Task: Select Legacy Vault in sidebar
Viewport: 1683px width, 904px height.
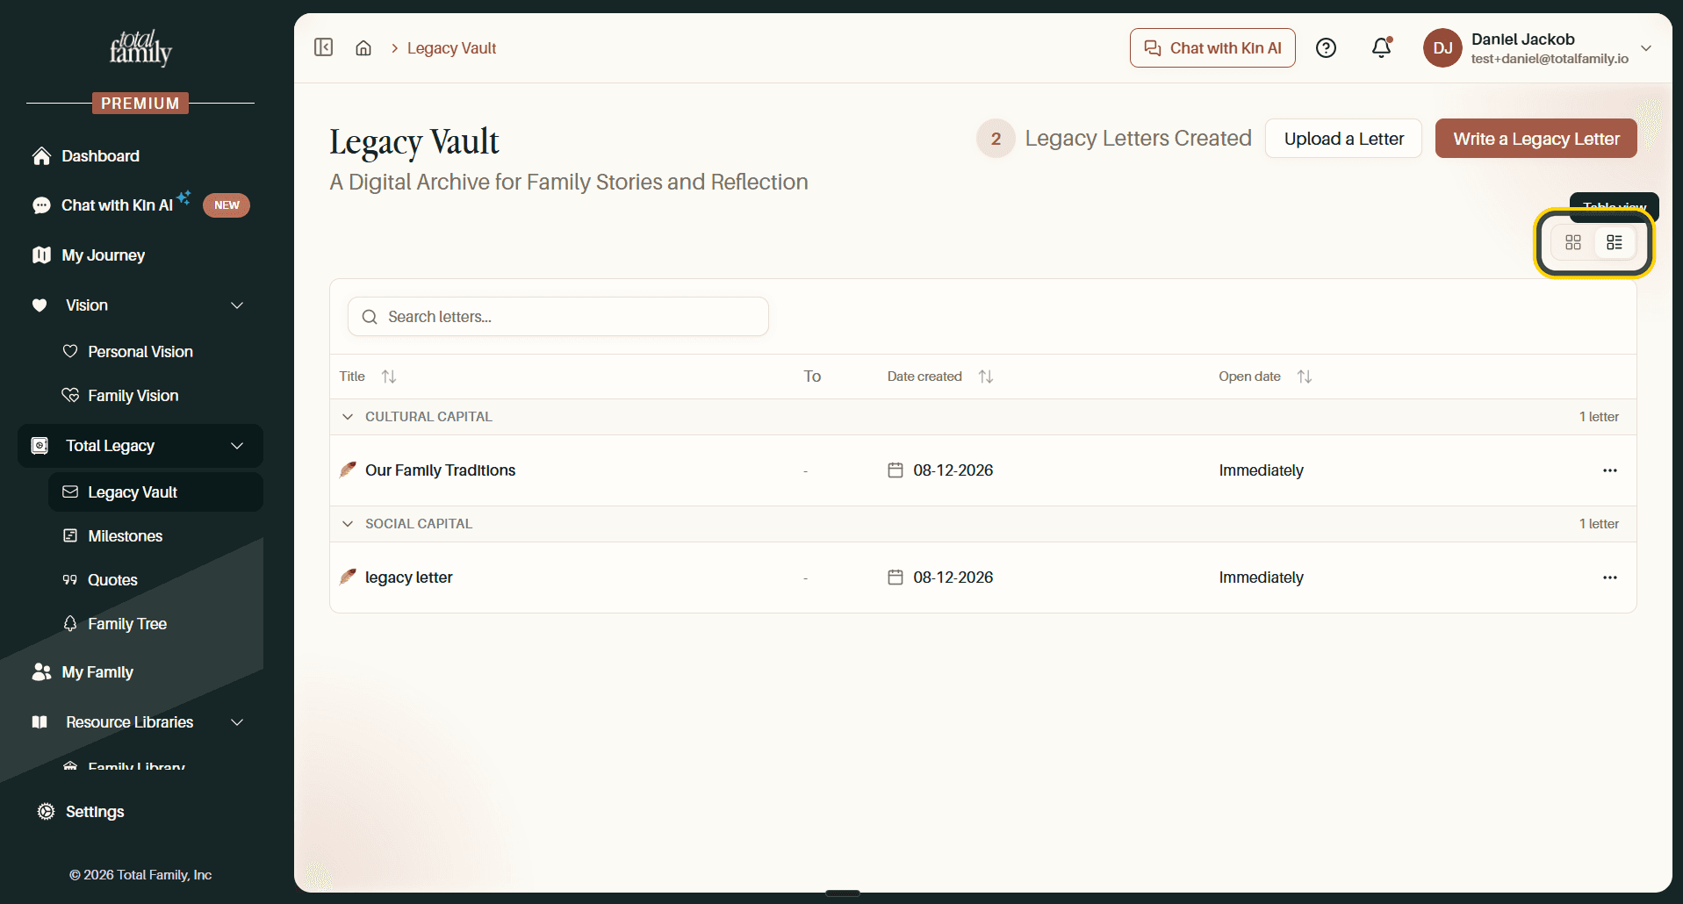Action: pyautogui.click(x=155, y=492)
